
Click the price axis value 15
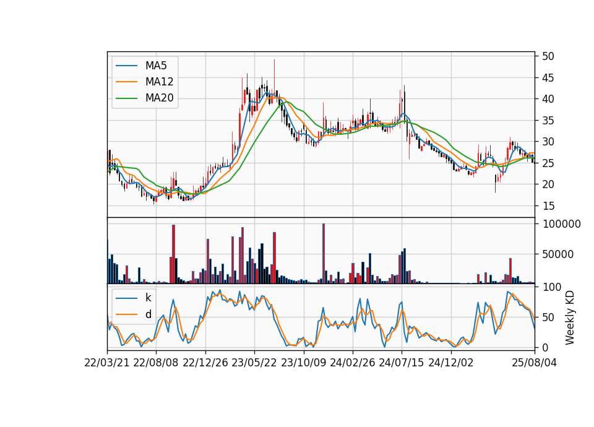(x=548, y=206)
